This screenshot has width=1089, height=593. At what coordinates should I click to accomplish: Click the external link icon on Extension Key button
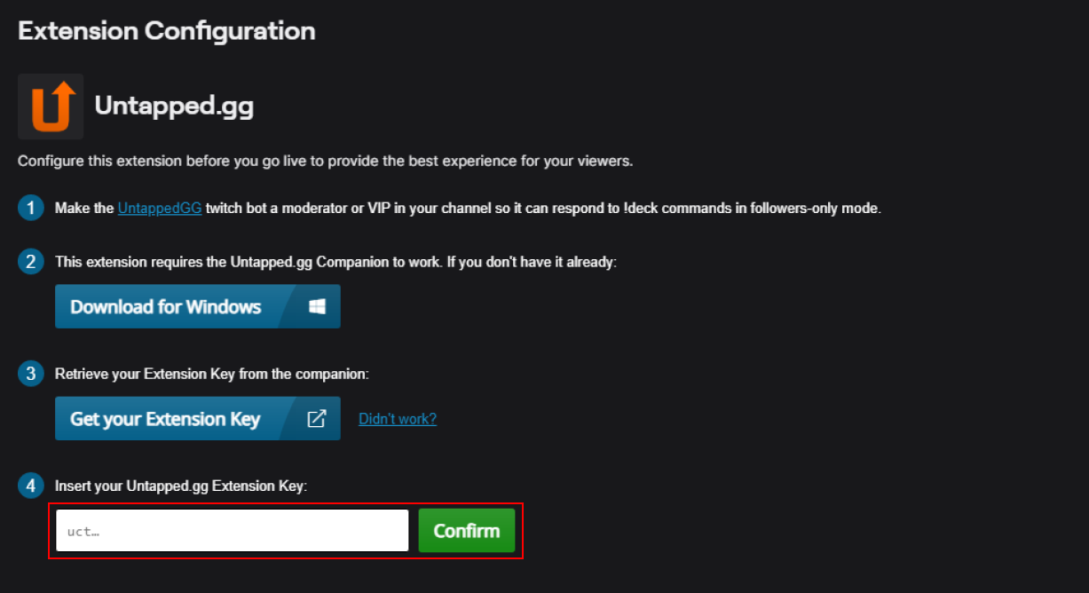coord(317,418)
